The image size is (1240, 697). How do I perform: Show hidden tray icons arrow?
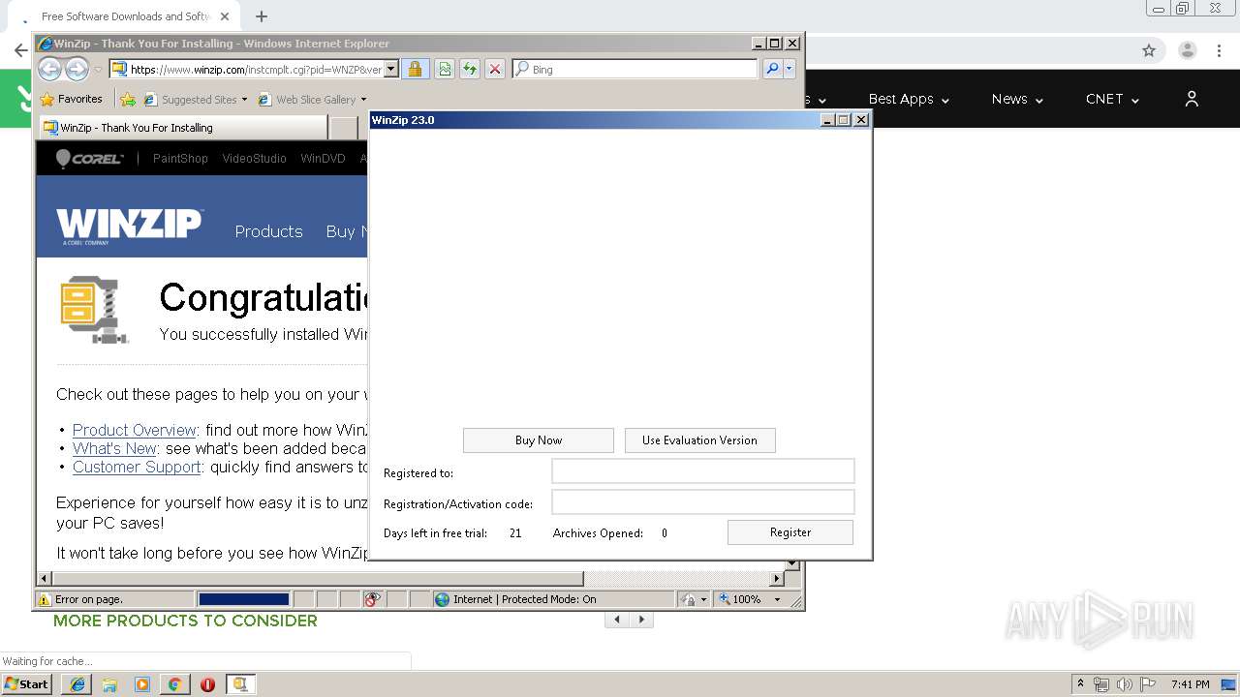coord(1081,683)
